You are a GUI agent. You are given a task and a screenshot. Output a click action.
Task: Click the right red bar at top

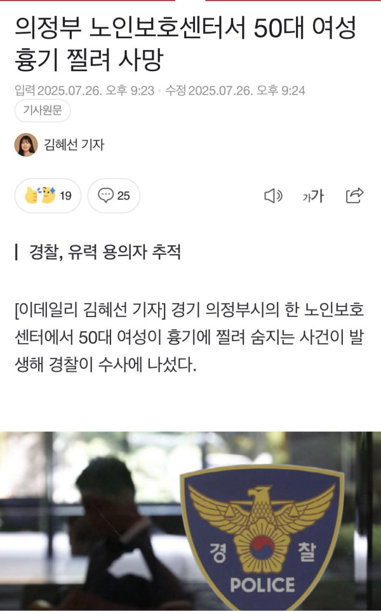pyautogui.click(x=293, y=1)
